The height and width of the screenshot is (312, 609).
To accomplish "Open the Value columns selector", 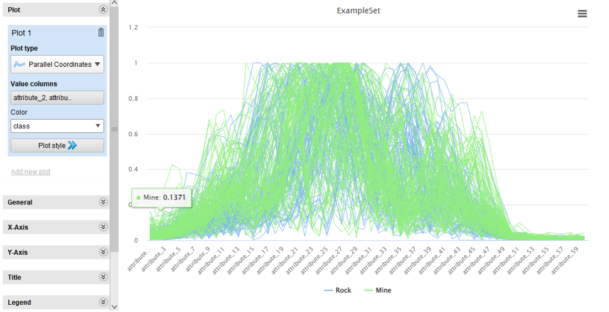I will pos(57,98).
